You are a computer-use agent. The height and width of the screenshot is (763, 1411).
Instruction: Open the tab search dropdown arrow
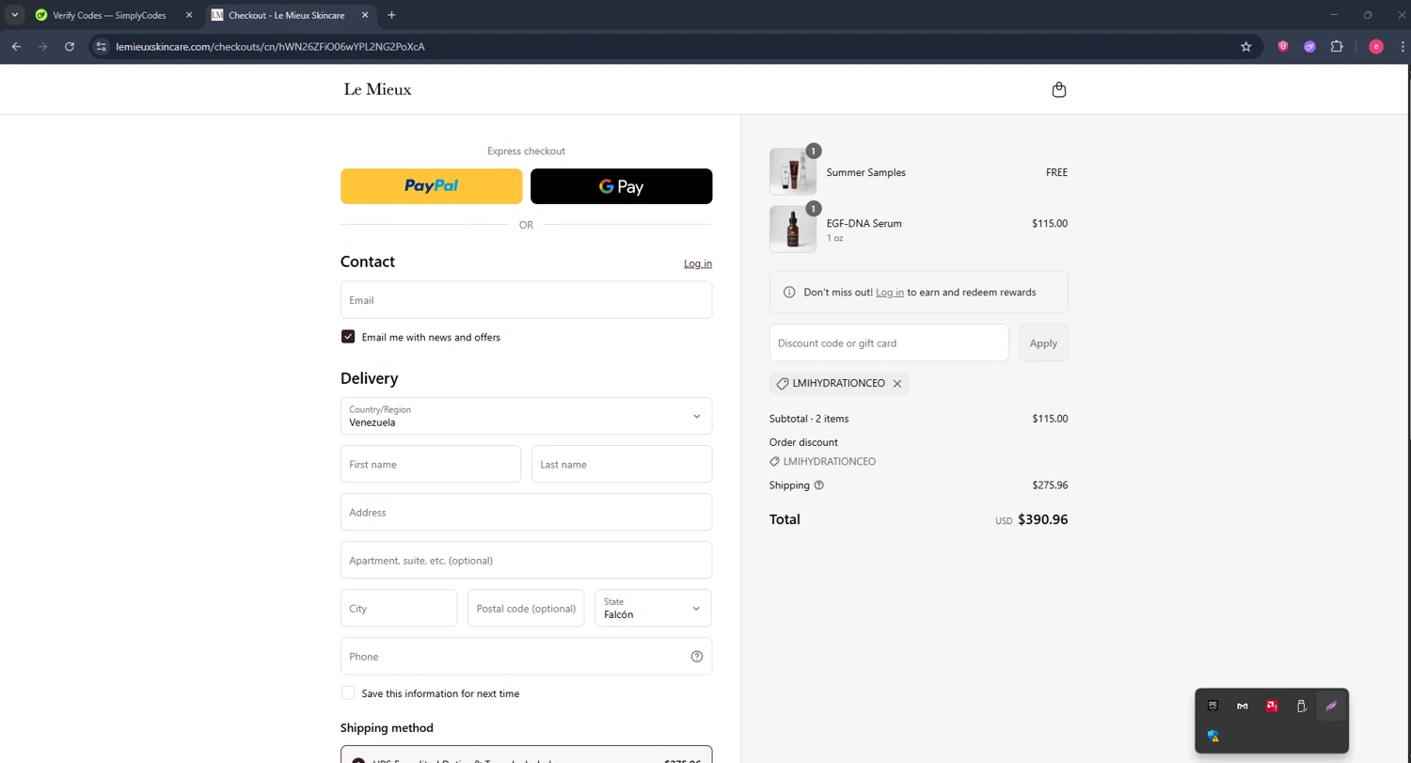click(x=15, y=15)
